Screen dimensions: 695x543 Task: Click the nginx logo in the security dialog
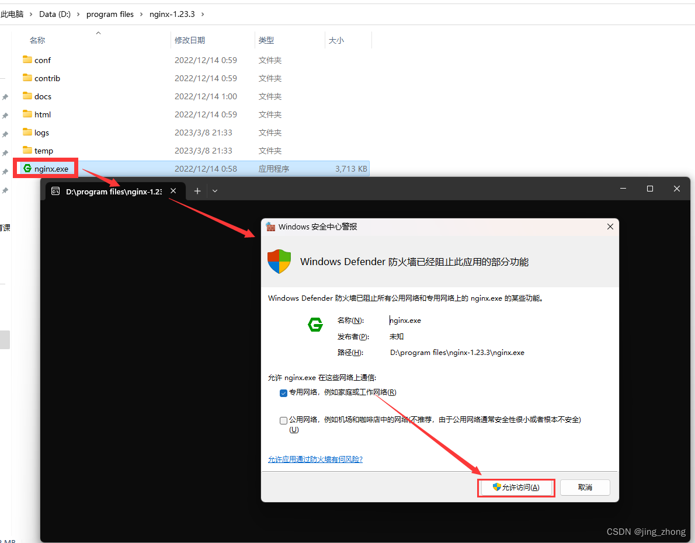(315, 325)
